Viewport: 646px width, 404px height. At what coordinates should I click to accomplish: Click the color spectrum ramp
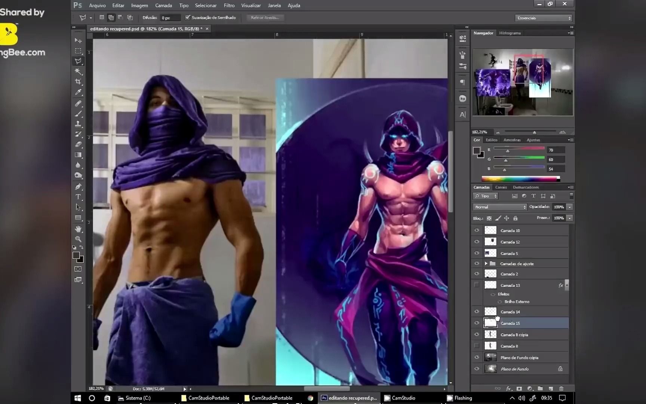point(520,179)
